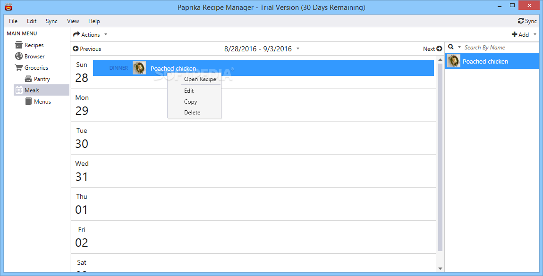Screen dimensions: 543x276
Task: Click the Actions share arrow icon
Action: tap(76, 34)
